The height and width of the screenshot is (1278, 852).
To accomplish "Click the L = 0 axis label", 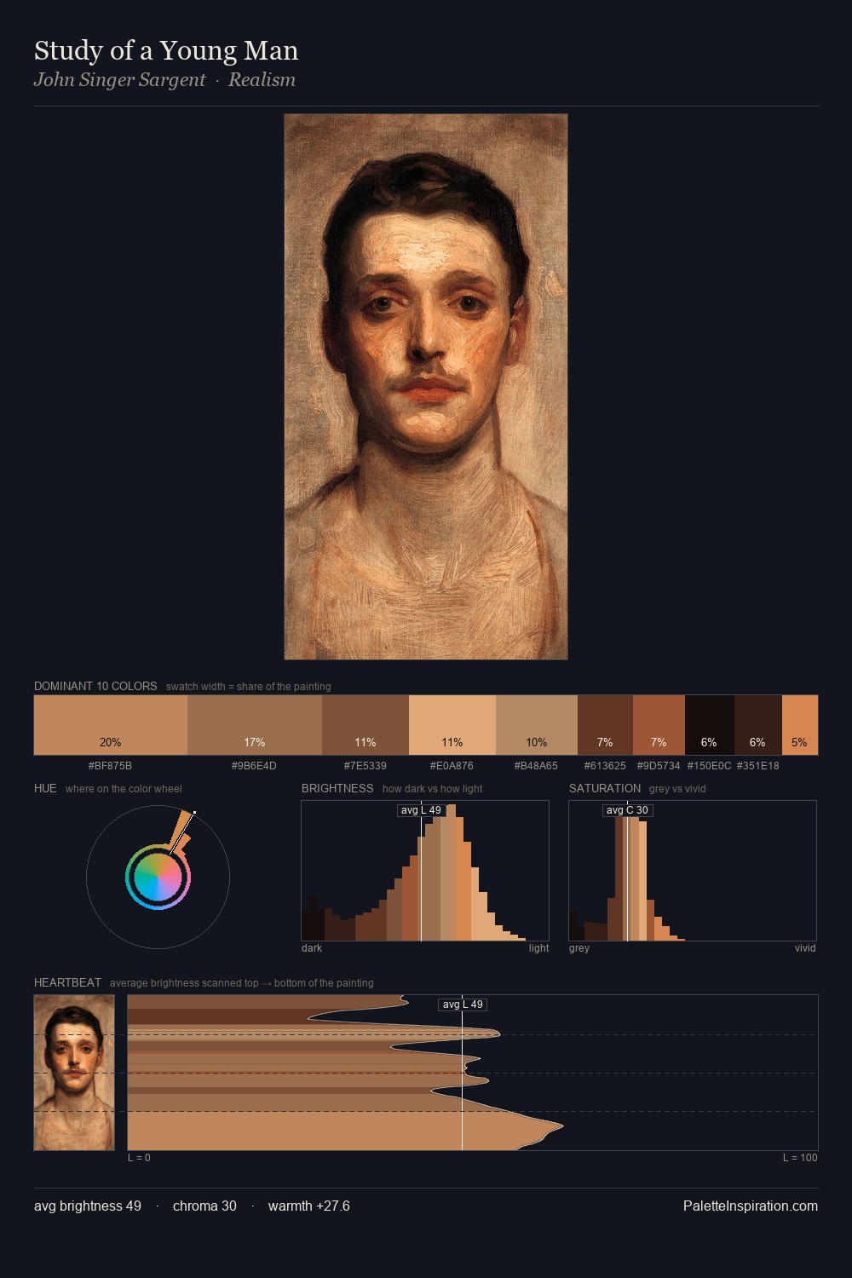I will pyautogui.click(x=139, y=1158).
